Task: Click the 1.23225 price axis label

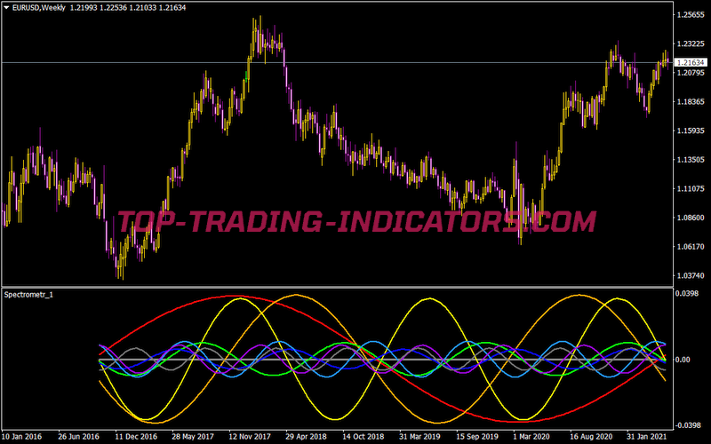Action: coord(691,44)
